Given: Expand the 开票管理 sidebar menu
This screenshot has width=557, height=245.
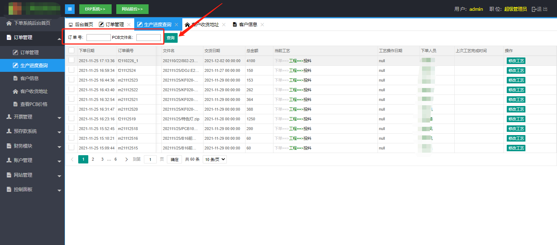Looking at the screenshot, I should click(x=32, y=117).
